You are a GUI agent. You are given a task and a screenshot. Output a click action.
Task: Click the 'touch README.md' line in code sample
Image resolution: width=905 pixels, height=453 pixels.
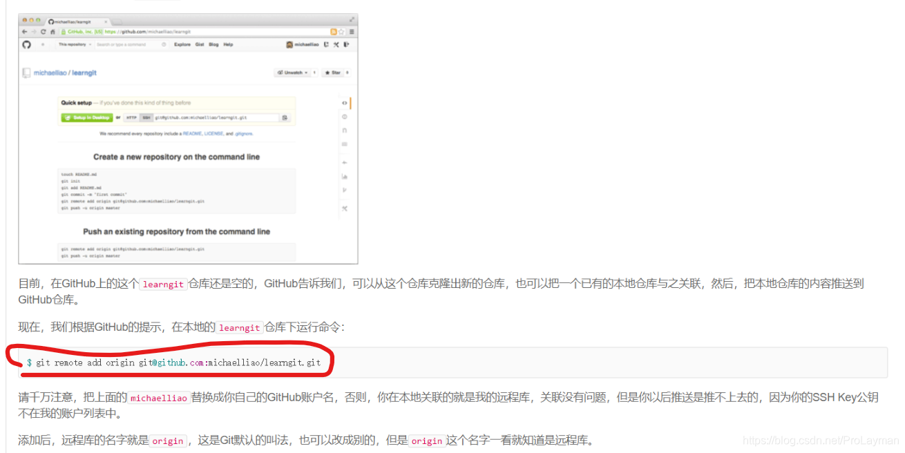point(79,174)
